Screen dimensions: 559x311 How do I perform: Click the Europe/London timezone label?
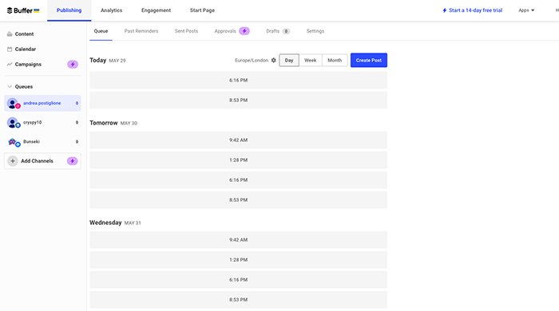click(x=252, y=60)
